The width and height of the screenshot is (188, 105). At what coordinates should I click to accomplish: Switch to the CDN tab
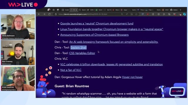[x=91, y=10]
